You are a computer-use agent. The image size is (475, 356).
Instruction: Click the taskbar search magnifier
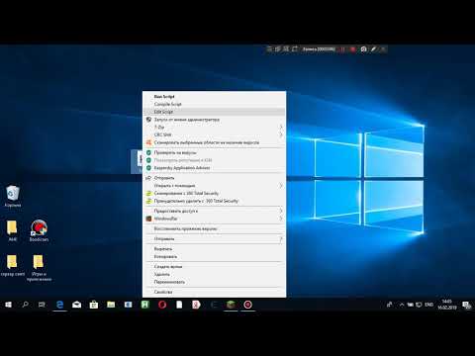pyautogui.click(x=25, y=305)
